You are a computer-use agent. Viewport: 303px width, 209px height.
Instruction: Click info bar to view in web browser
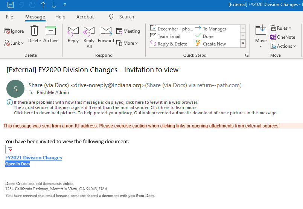[106, 102]
